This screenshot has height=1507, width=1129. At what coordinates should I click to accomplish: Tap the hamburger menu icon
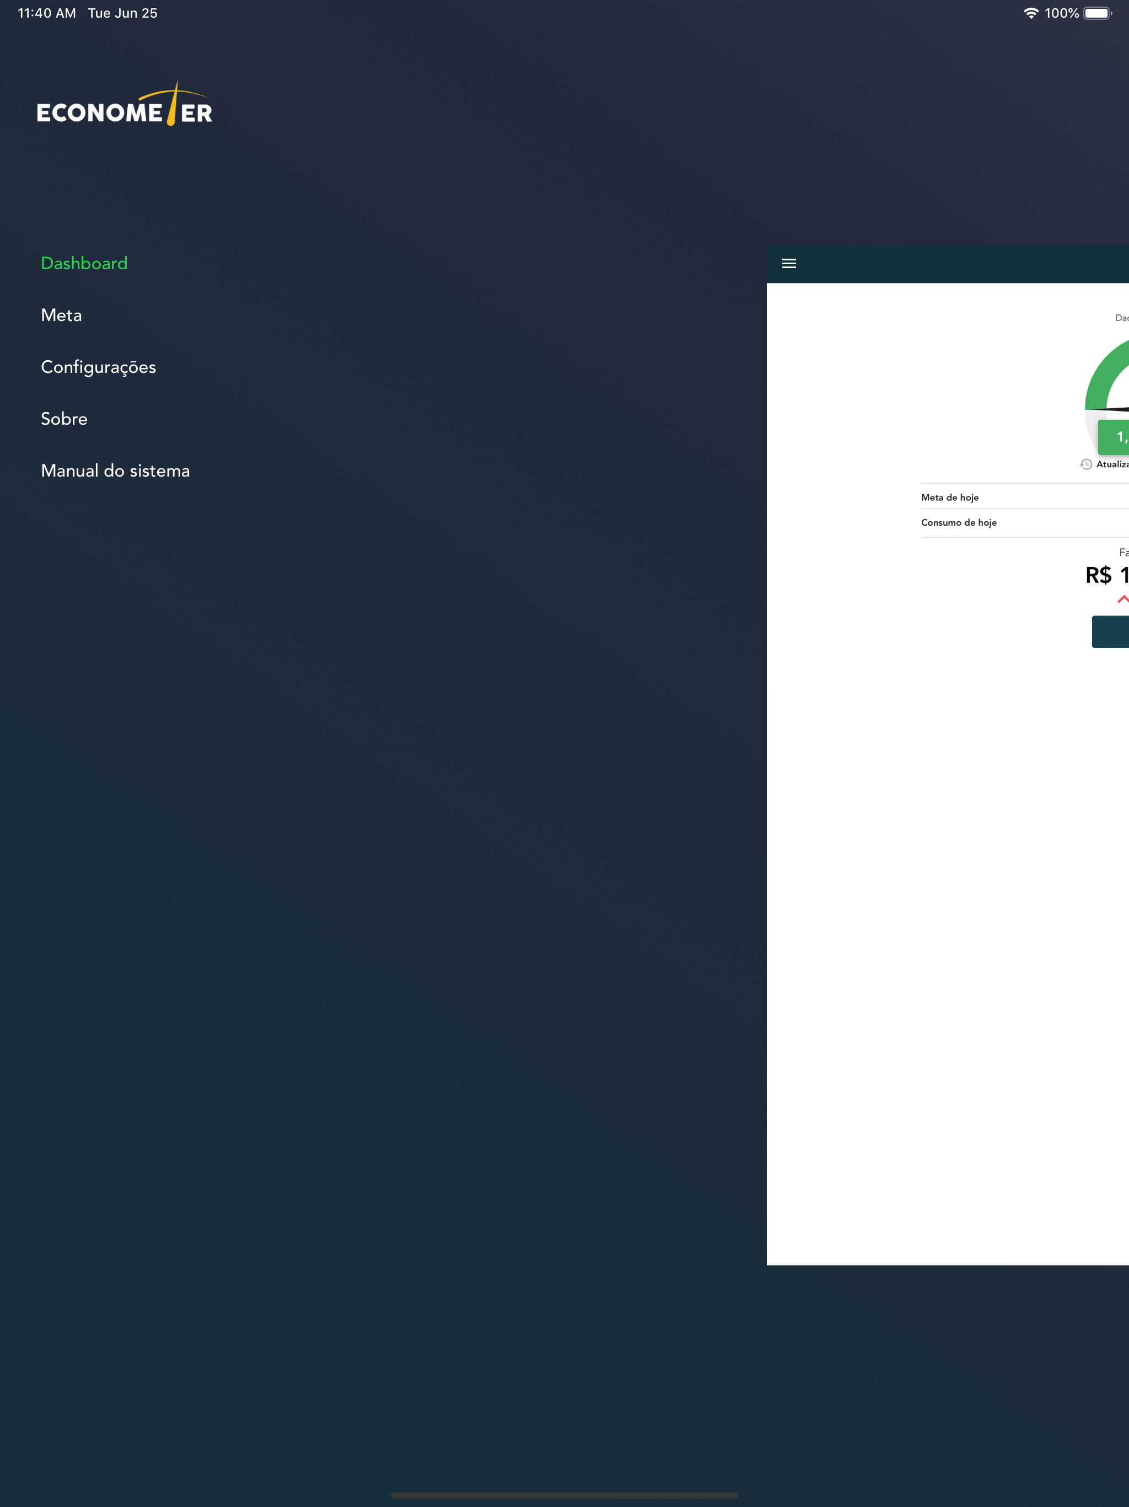click(788, 264)
